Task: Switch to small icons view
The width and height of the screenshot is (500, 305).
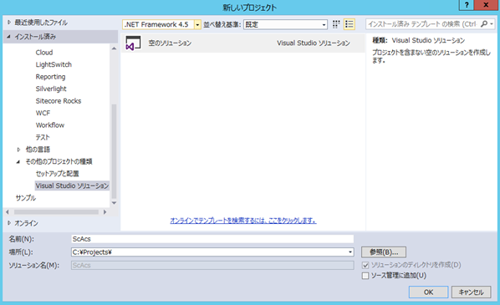Action: (336, 24)
